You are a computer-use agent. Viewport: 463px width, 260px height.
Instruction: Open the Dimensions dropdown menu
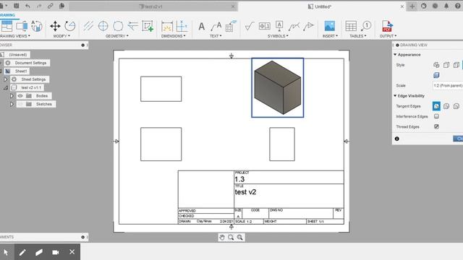(x=174, y=36)
